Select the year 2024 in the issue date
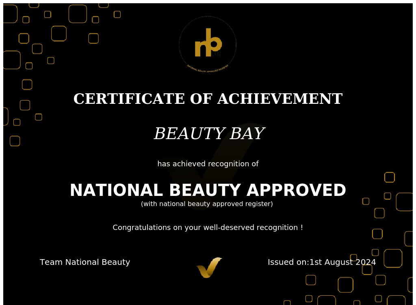The height and width of the screenshot is (305, 416). pyautogui.click(x=366, y=262)
